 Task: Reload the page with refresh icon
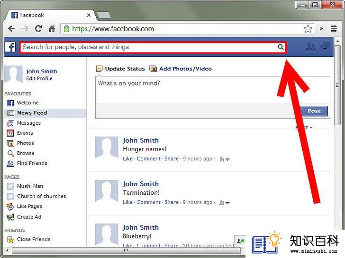point(38,28)
